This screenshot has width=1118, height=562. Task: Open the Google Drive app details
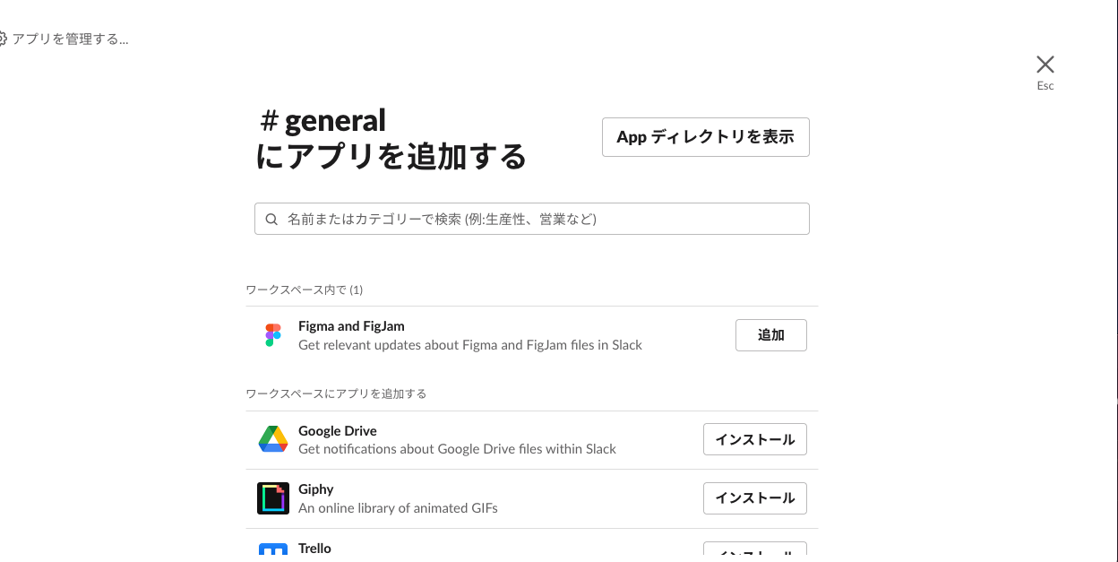(338, 430)
